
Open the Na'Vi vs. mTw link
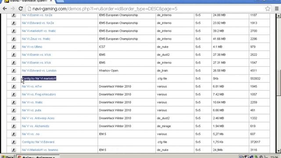point(32,86)
